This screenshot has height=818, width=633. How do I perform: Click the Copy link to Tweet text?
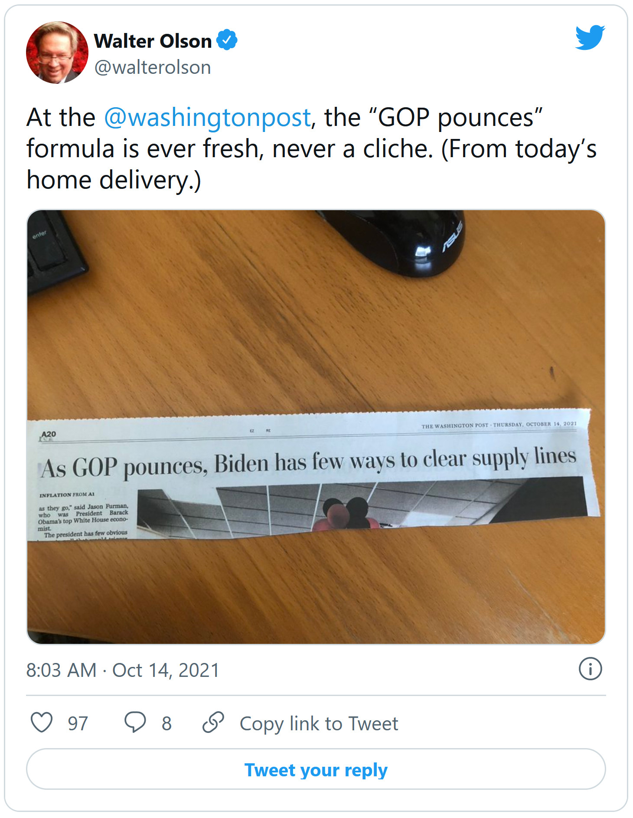319,724
